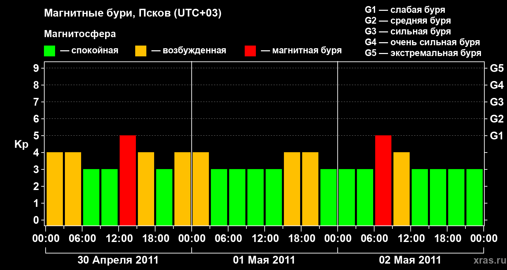Click the '06:00' time label for 02 Мая

pyautogui.click(x=374, y=239)
